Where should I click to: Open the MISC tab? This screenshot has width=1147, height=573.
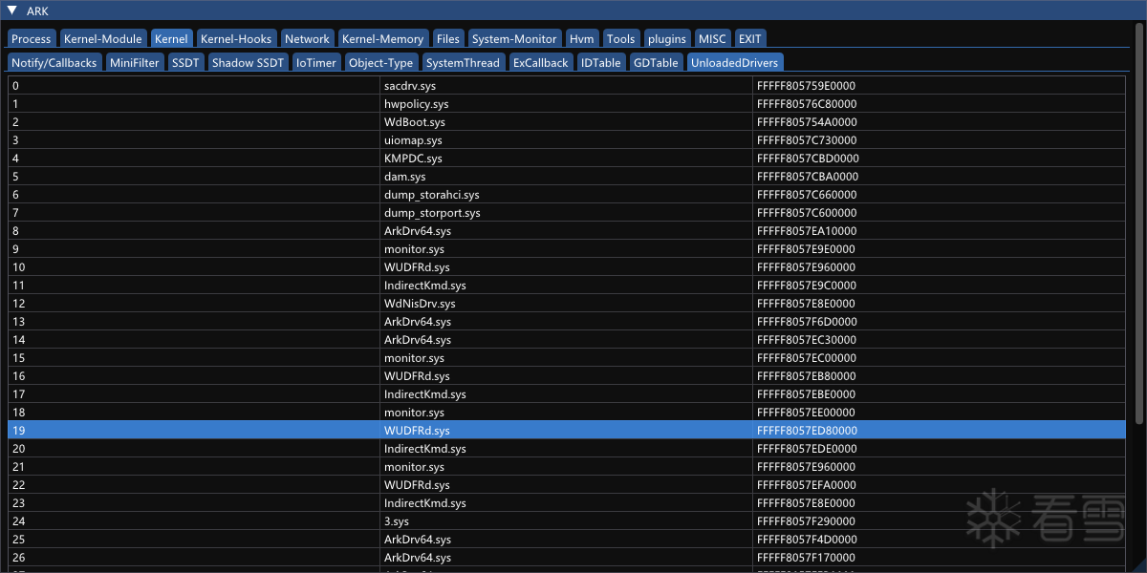click(x=712, y=38)
